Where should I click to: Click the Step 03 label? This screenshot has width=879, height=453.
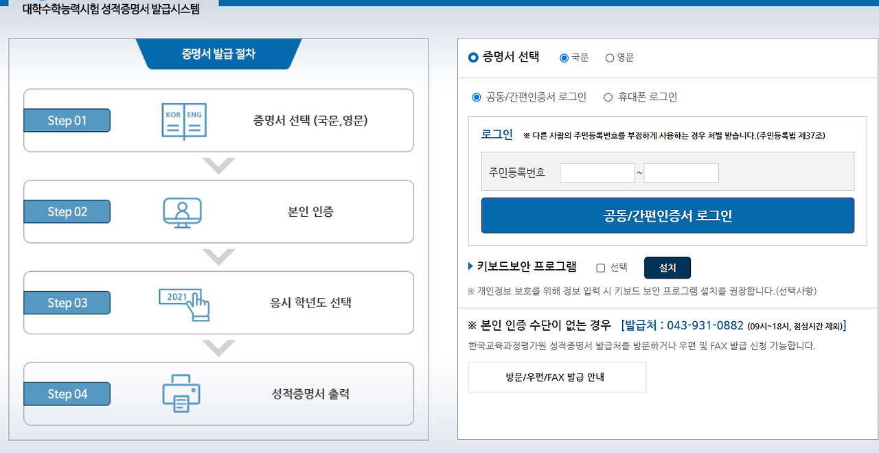(67, 303)
